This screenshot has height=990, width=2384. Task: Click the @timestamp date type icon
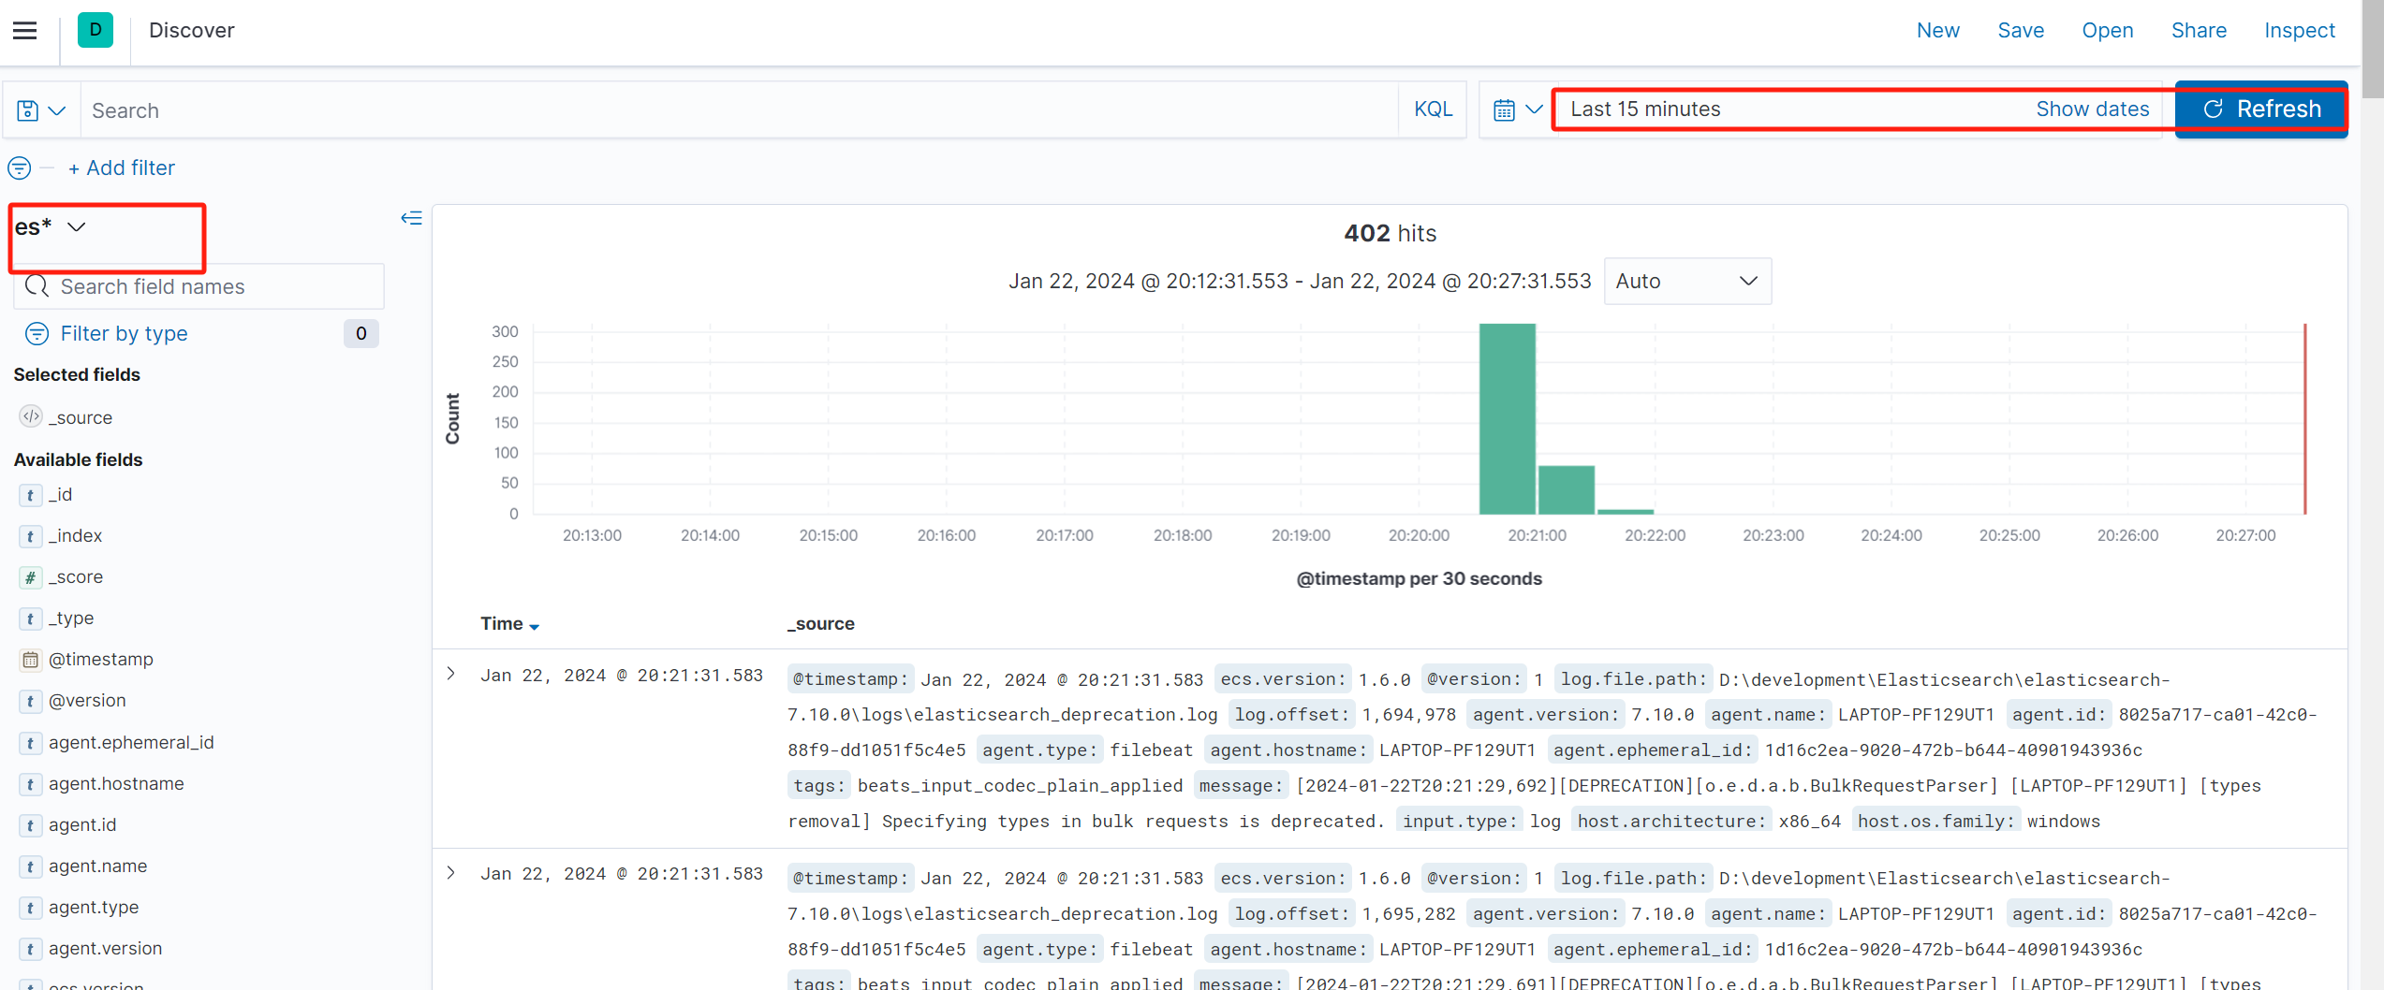pyautogui.click(x=31, y=660)
